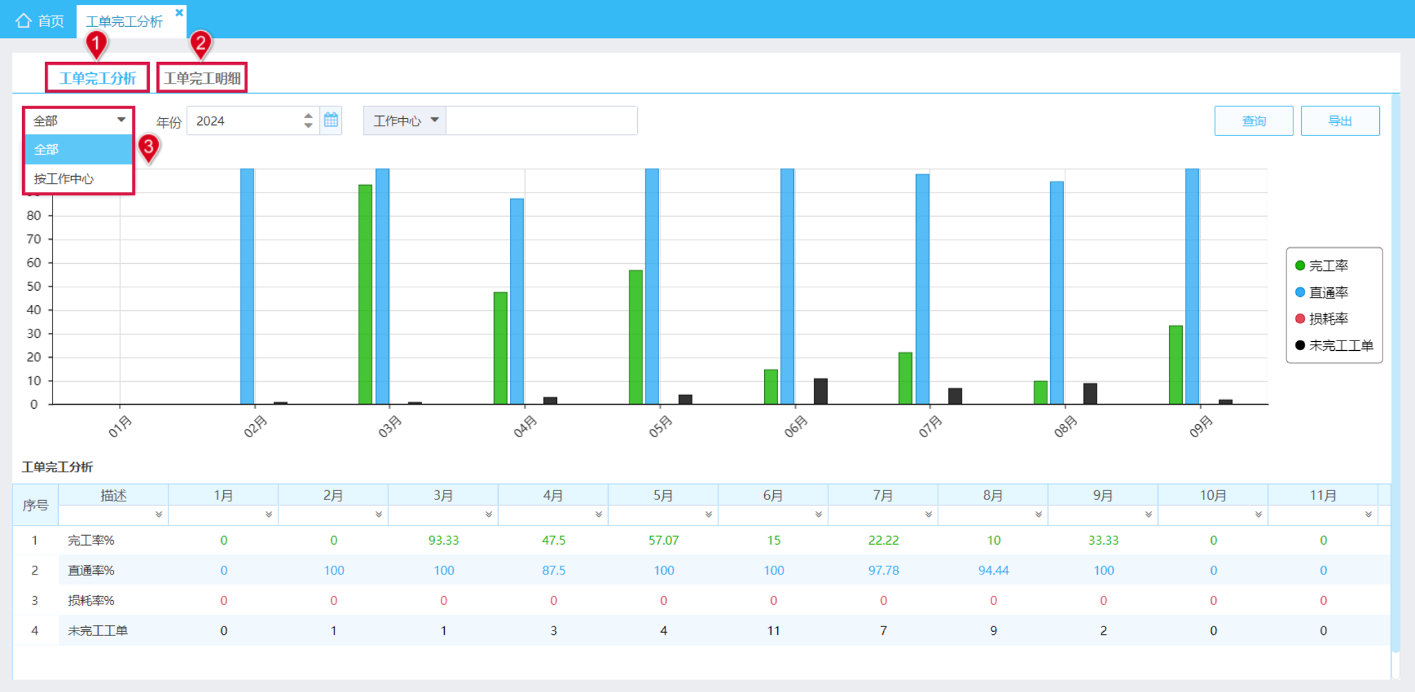Toggle the 直通率 legend series

1321,292
